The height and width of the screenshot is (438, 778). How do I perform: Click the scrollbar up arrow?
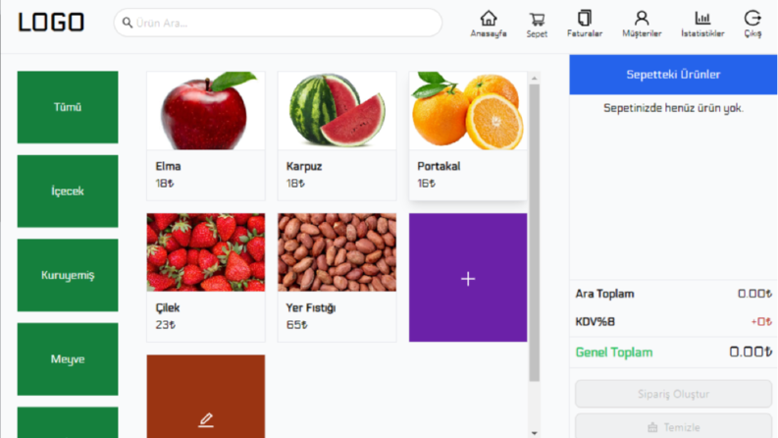click(535, 78)
